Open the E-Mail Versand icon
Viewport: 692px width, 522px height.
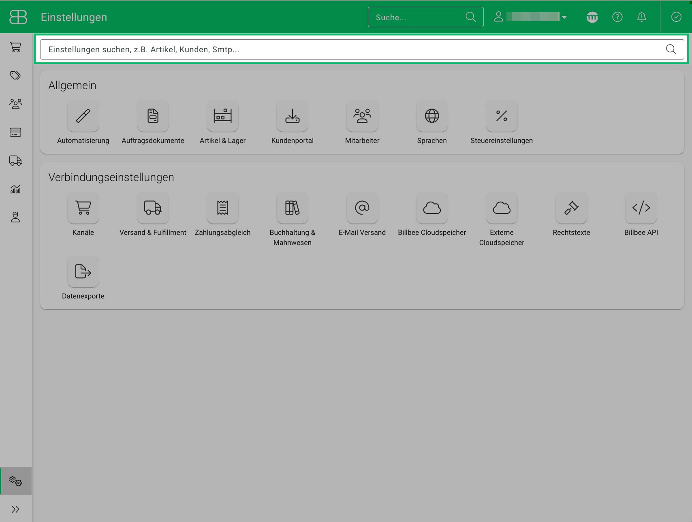point(362,208)
